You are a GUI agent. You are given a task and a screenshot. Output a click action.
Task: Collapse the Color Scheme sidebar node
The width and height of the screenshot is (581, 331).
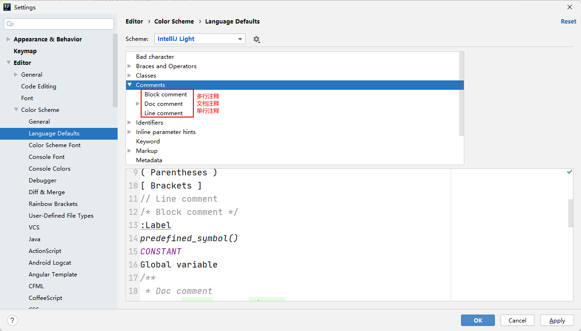point(16,110)
